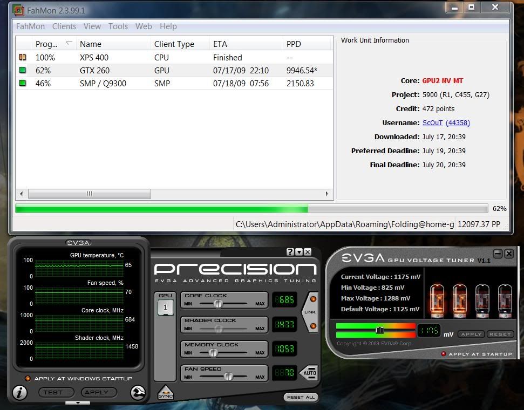Click the LINK clocks button

coord(310,312)
